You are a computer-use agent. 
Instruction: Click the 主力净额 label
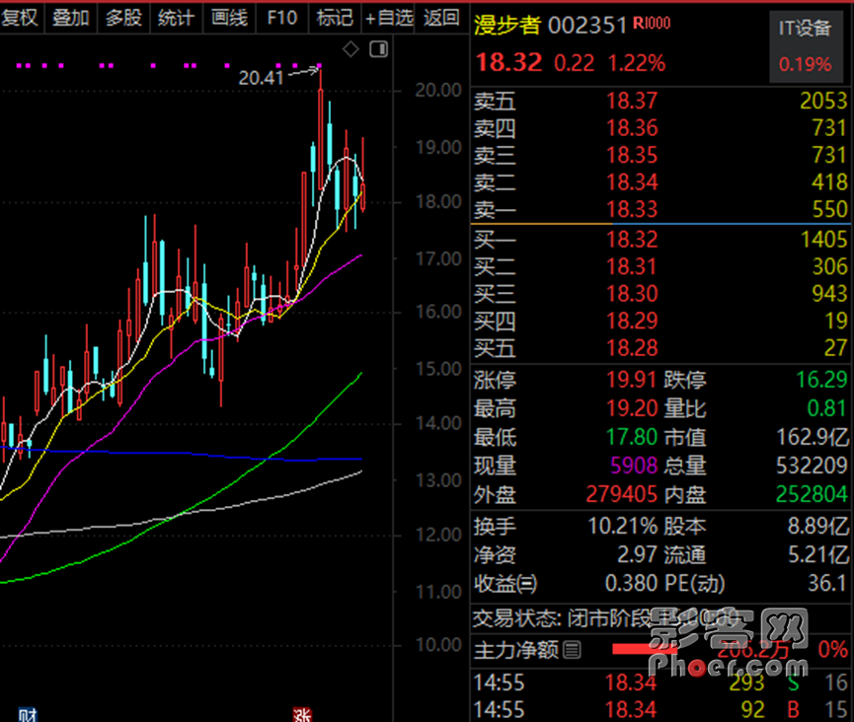pyautogui.click(x=516, y=650)
